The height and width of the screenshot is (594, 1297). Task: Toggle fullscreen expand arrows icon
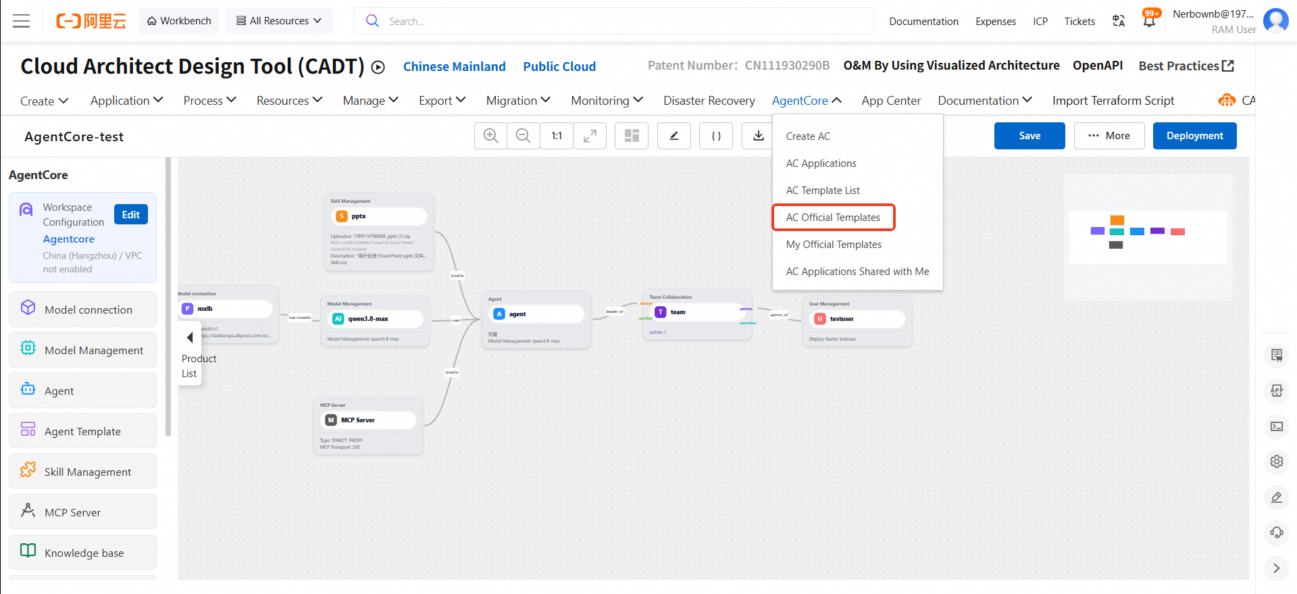590,136
